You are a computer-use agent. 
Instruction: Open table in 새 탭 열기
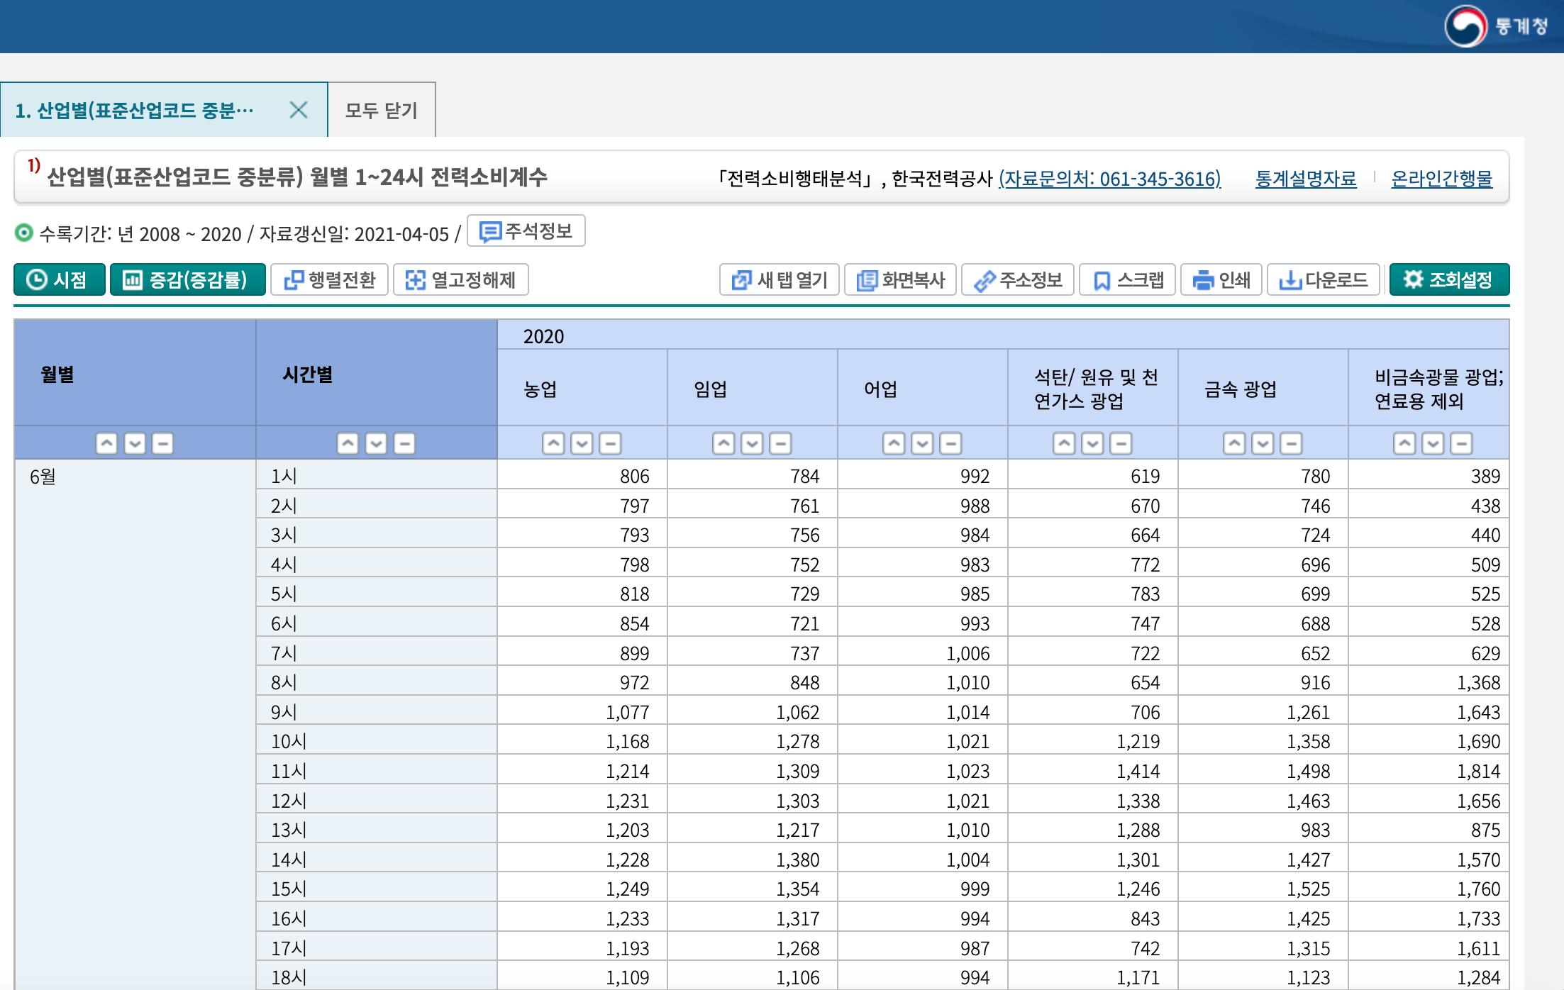coord(779,280)
